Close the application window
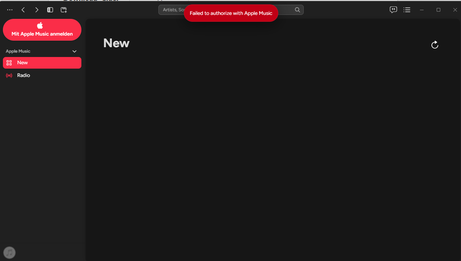This screenshot has width=461, height=261. tap(455, 10)
